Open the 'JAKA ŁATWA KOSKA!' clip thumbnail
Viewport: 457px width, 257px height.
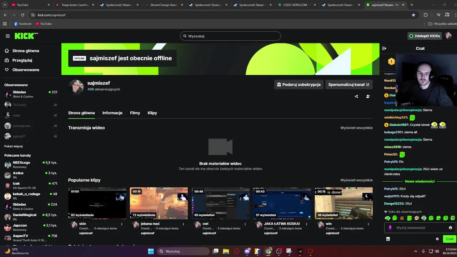pyautogui.click(x=282, y=203)
